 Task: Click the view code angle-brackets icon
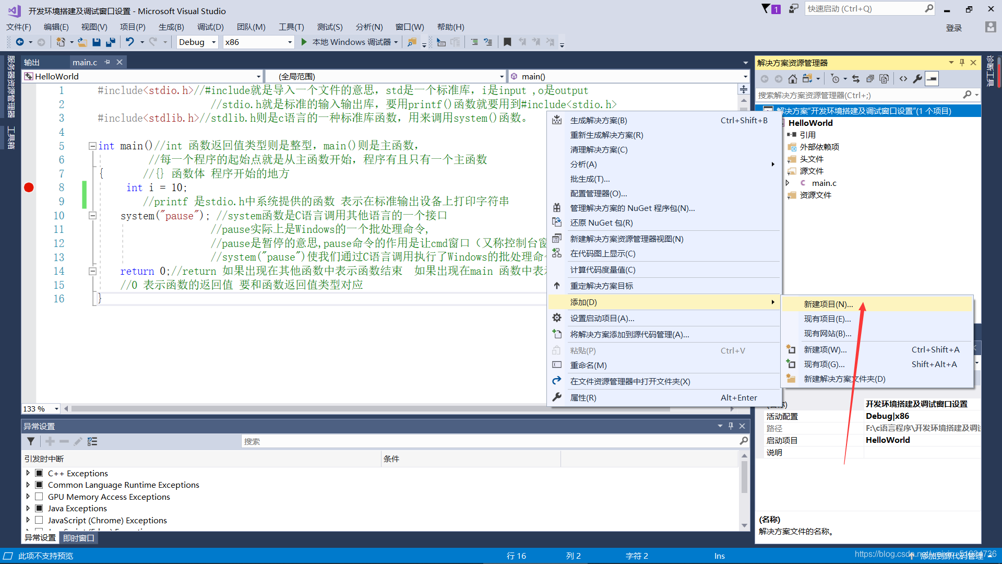[903, 79]
